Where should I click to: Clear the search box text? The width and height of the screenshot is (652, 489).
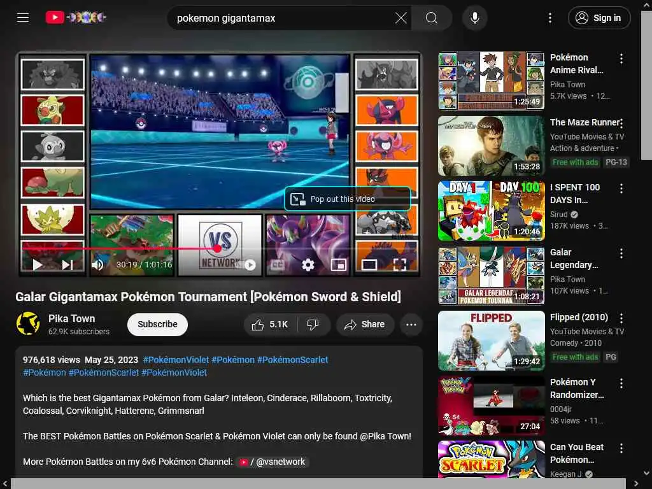click(401, 18)
